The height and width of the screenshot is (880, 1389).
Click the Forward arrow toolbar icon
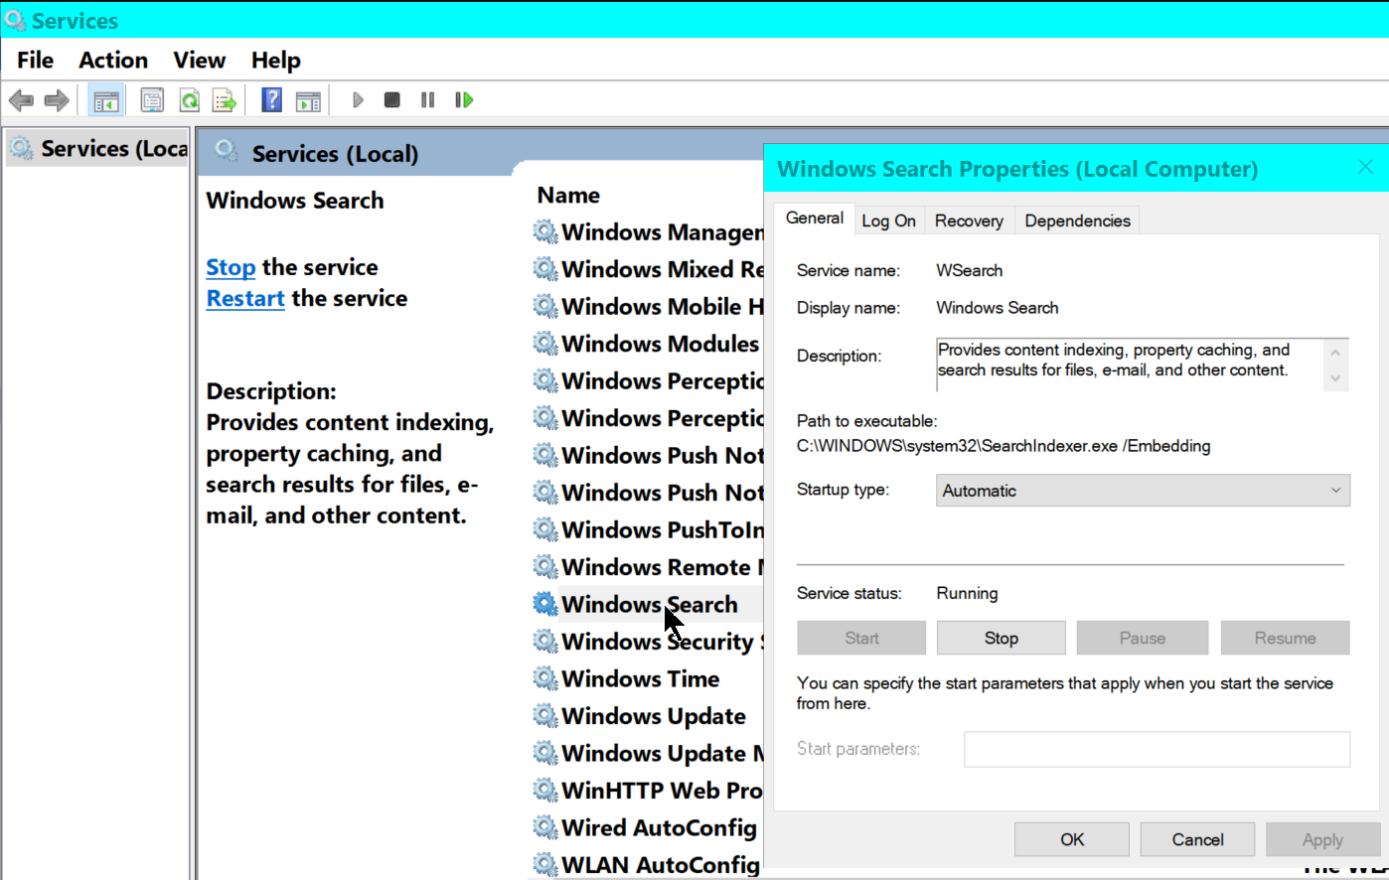pos(57,100)
